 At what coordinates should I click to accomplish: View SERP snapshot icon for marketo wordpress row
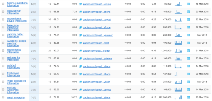coord(189,90)
